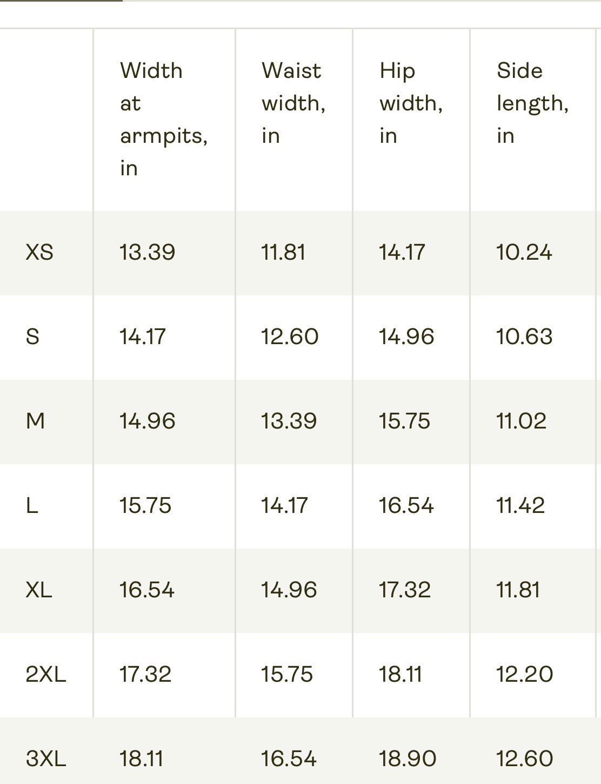
Task: Click the 3XL hip width value 18.90
Action: 408,759
